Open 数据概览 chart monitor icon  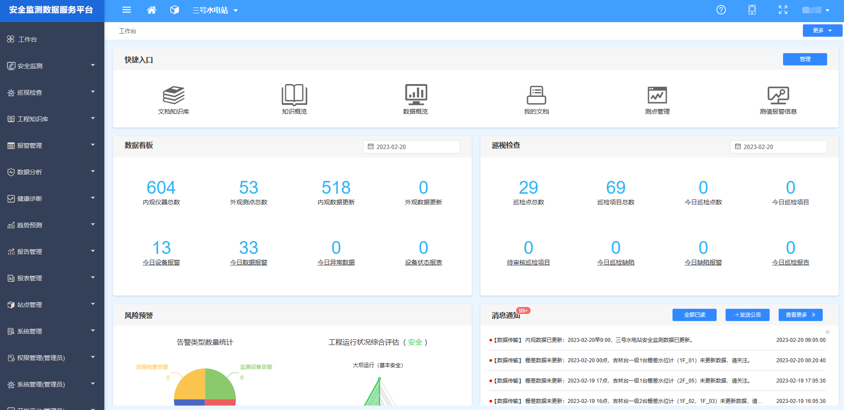coord(416,95)
